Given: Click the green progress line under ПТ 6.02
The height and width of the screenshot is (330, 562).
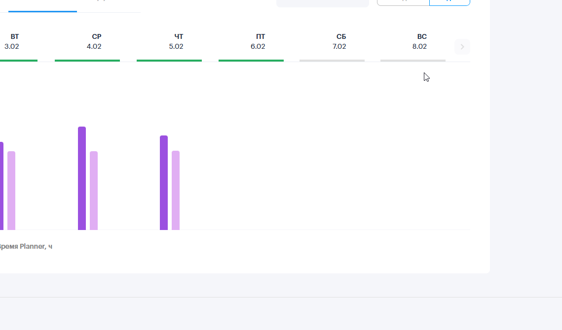Looking at the screenshot, I should [x=251, y=61].
